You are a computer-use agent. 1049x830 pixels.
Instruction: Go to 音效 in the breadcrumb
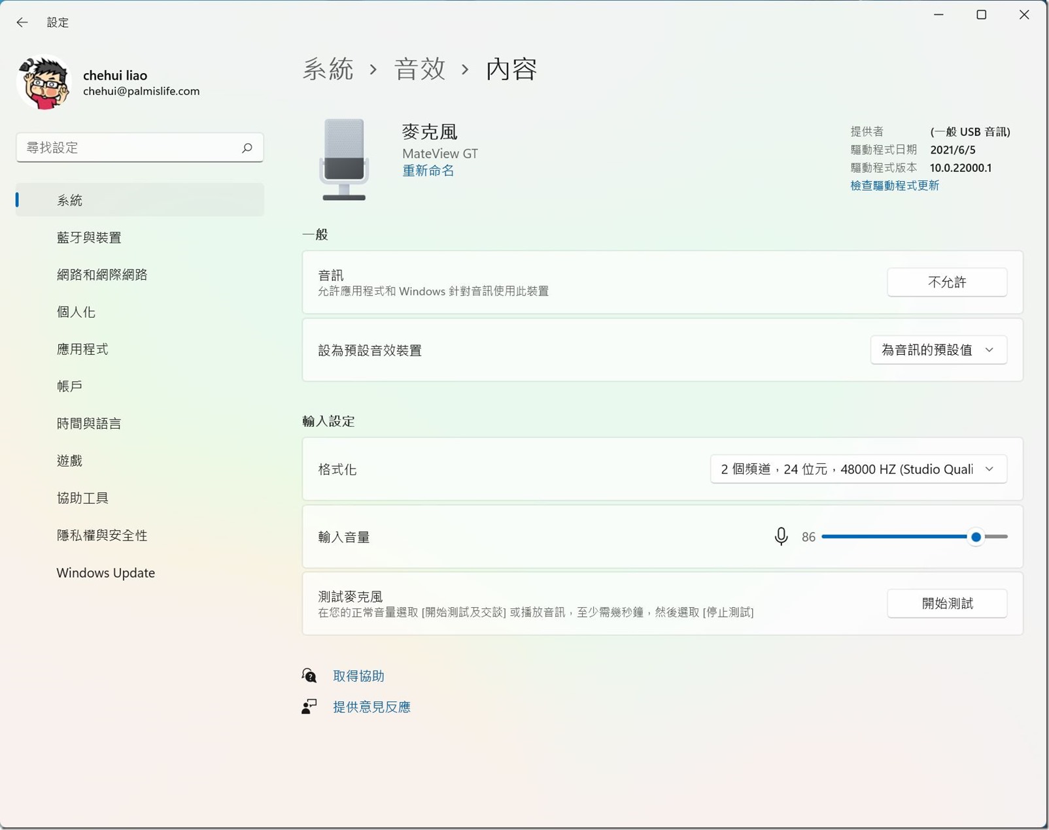[x=420, y=69]
